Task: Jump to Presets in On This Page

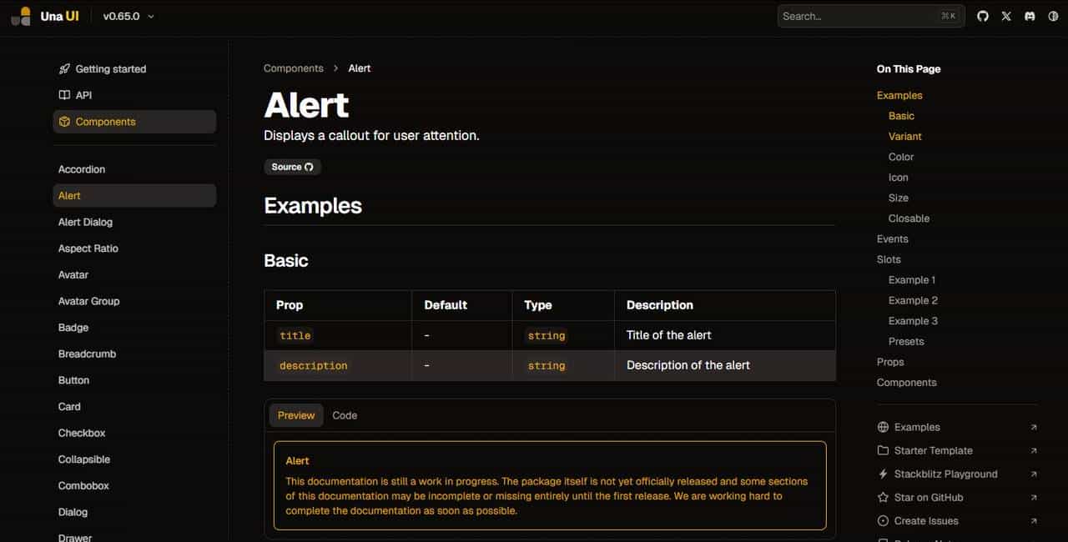Action: coord(906,341)
